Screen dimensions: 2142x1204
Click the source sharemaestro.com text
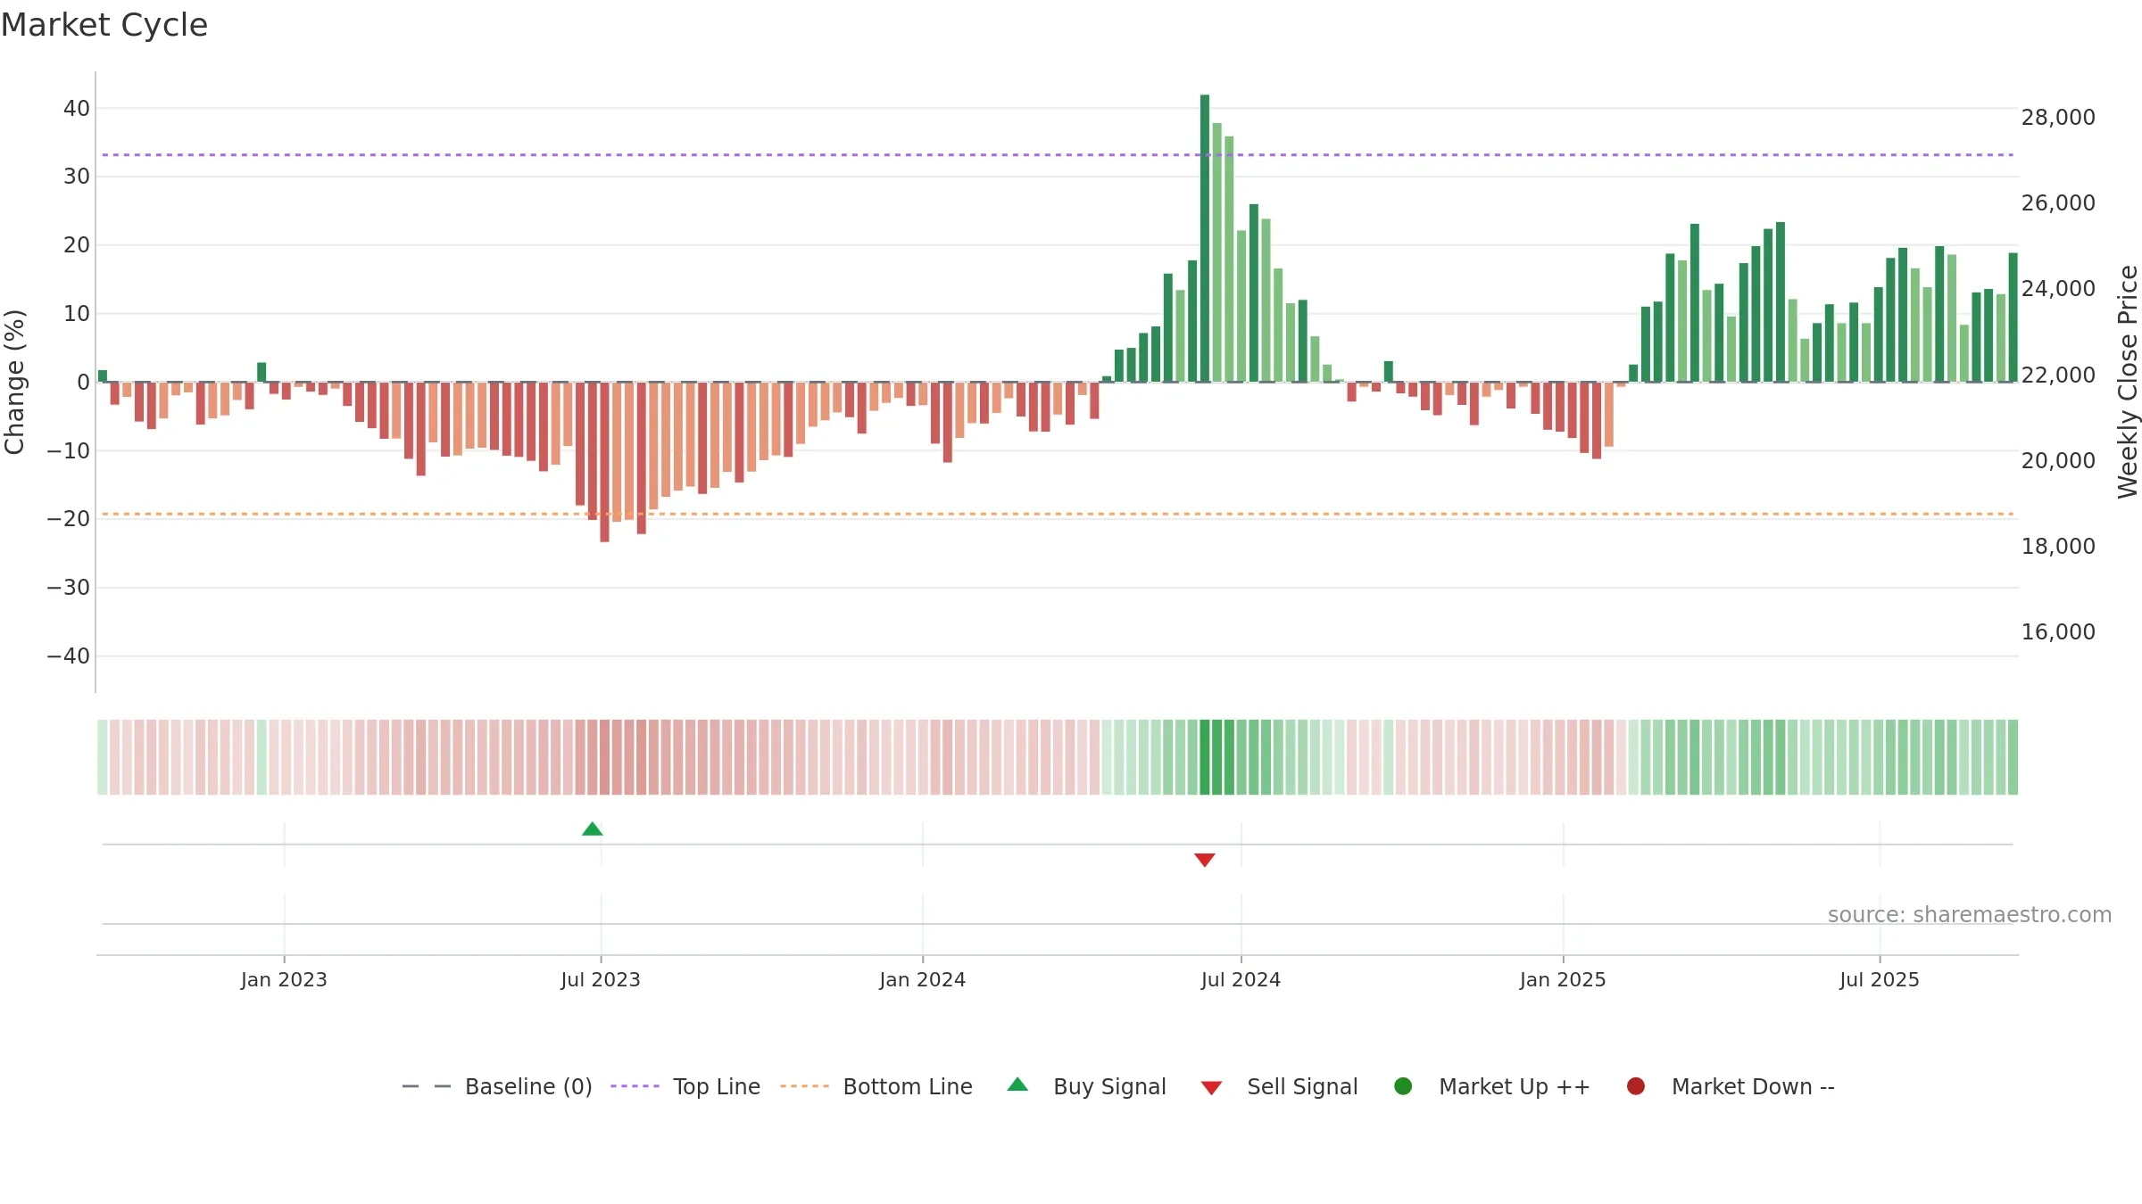coord(1970,914)
